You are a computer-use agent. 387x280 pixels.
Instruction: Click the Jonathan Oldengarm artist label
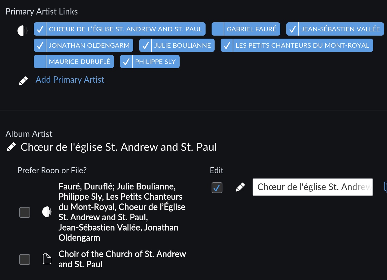tap(89, 46)
